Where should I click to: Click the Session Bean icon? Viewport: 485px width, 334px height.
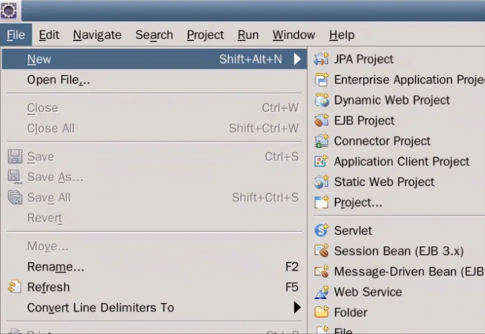321,250
